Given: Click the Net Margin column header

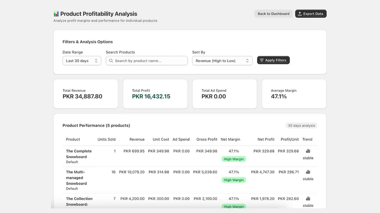Looking at the screenshot, I should 230,139.
